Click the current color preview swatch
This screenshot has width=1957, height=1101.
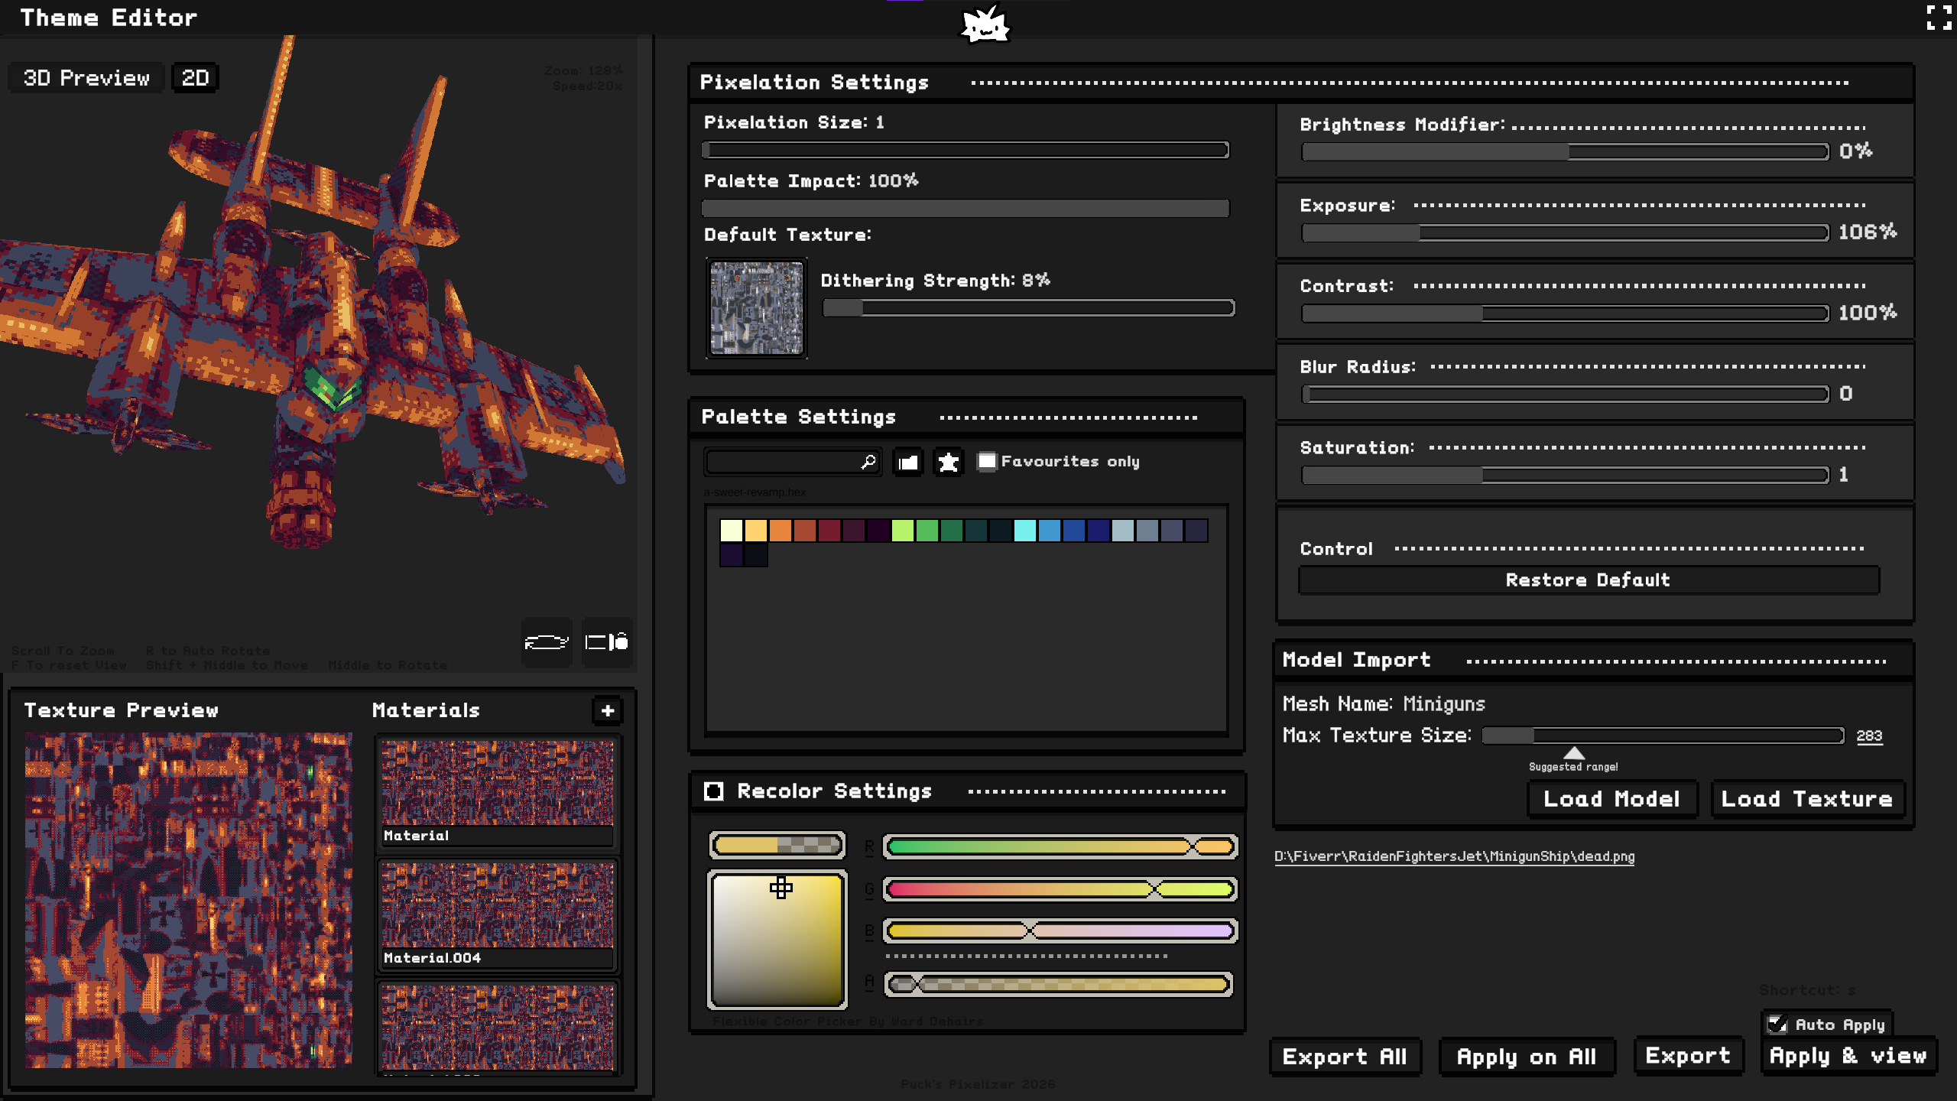coord(777,845)
